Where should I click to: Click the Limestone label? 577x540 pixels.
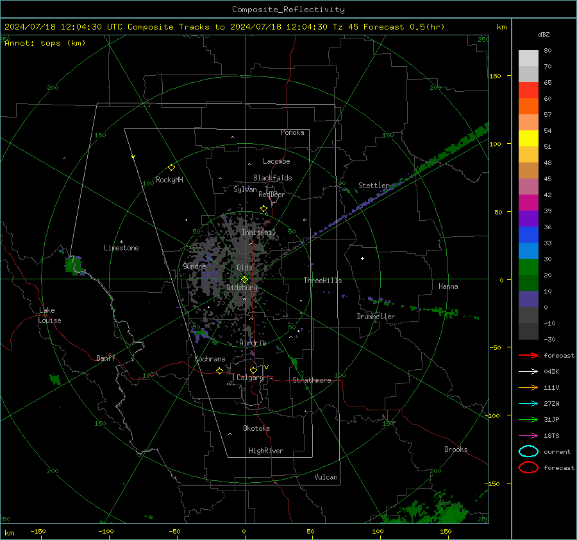pos(121,248)
